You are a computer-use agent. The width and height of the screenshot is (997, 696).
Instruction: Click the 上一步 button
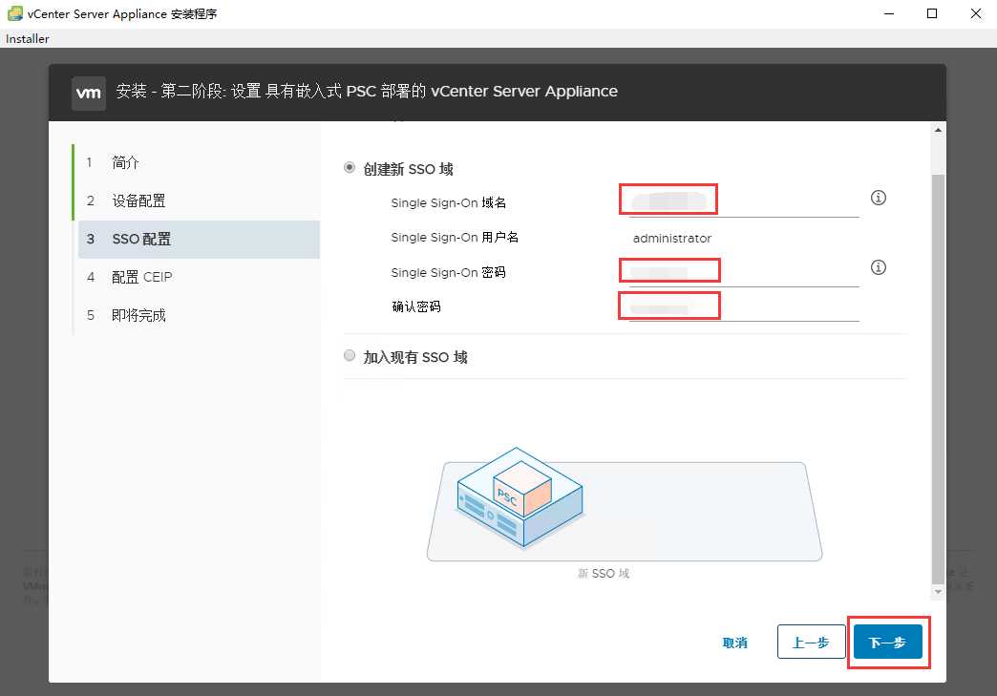(x=811, y=643)
